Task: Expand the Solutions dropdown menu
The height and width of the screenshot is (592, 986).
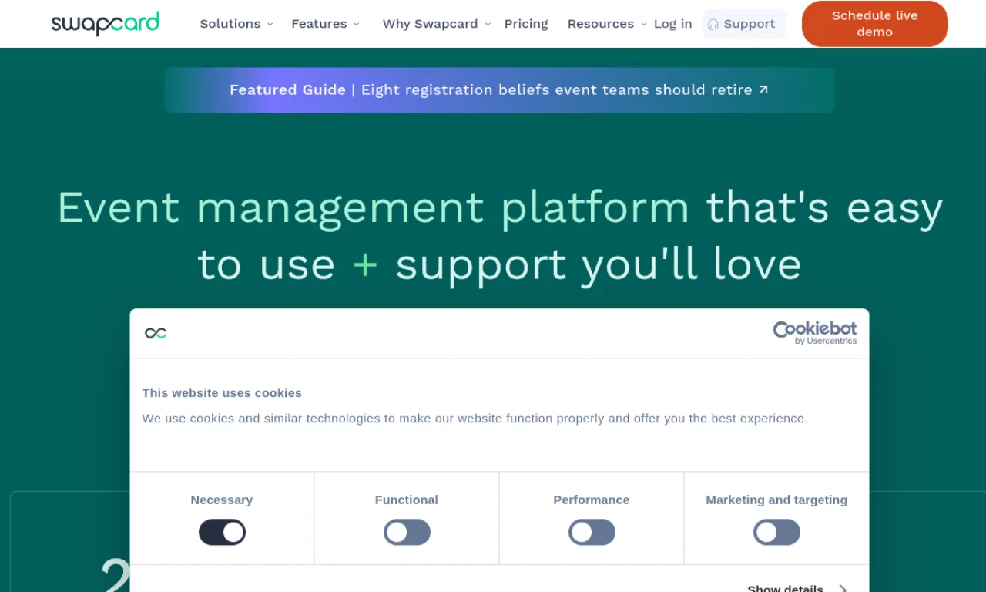Action: tap(236, 24)
